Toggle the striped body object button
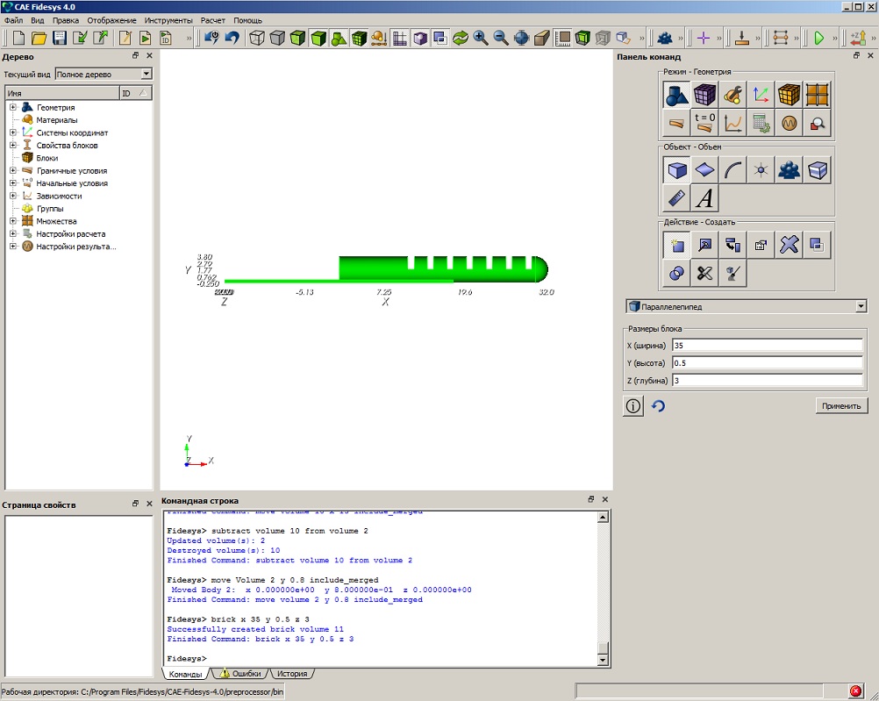The height and width of the screenshot is (701, 879). click(818, 169)
